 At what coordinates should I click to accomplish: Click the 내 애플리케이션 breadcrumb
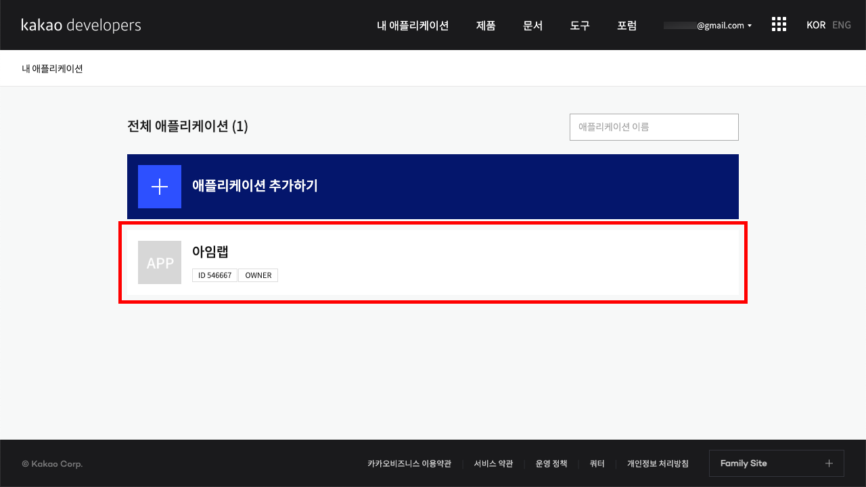coord(52,68)
